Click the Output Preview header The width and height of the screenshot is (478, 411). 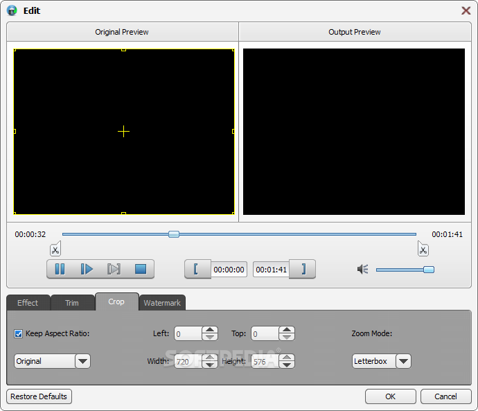coord(355,32)
